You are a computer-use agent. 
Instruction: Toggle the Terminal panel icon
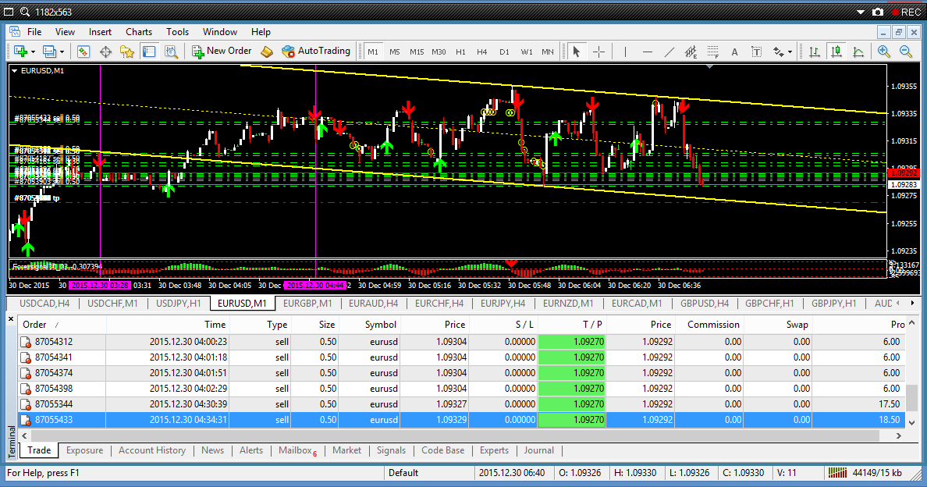pos(149,52)
